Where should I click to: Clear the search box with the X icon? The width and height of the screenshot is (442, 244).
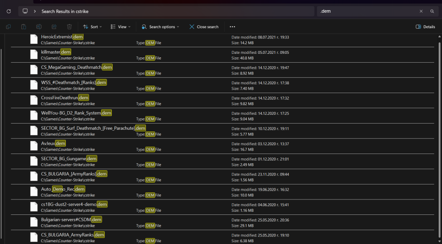pyautogui.click(x=421, y=11)
